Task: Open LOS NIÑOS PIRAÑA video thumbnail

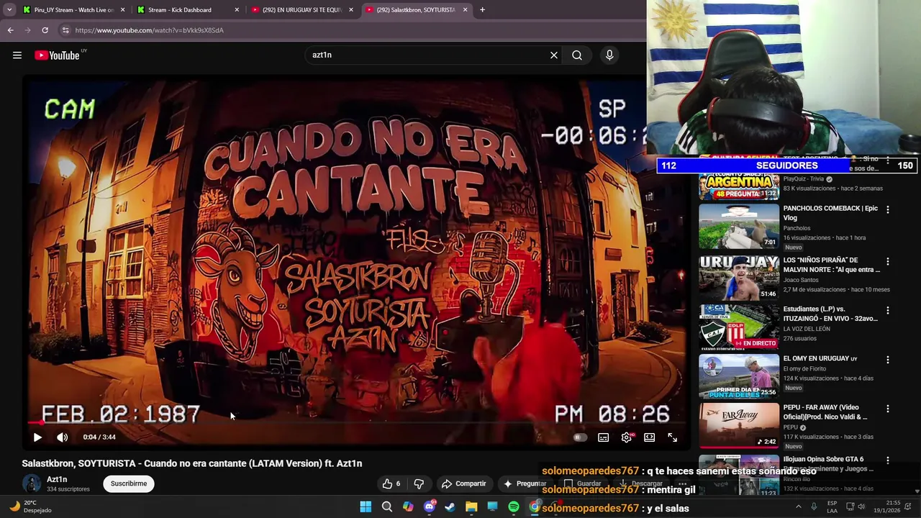Action: coord(739,277)
